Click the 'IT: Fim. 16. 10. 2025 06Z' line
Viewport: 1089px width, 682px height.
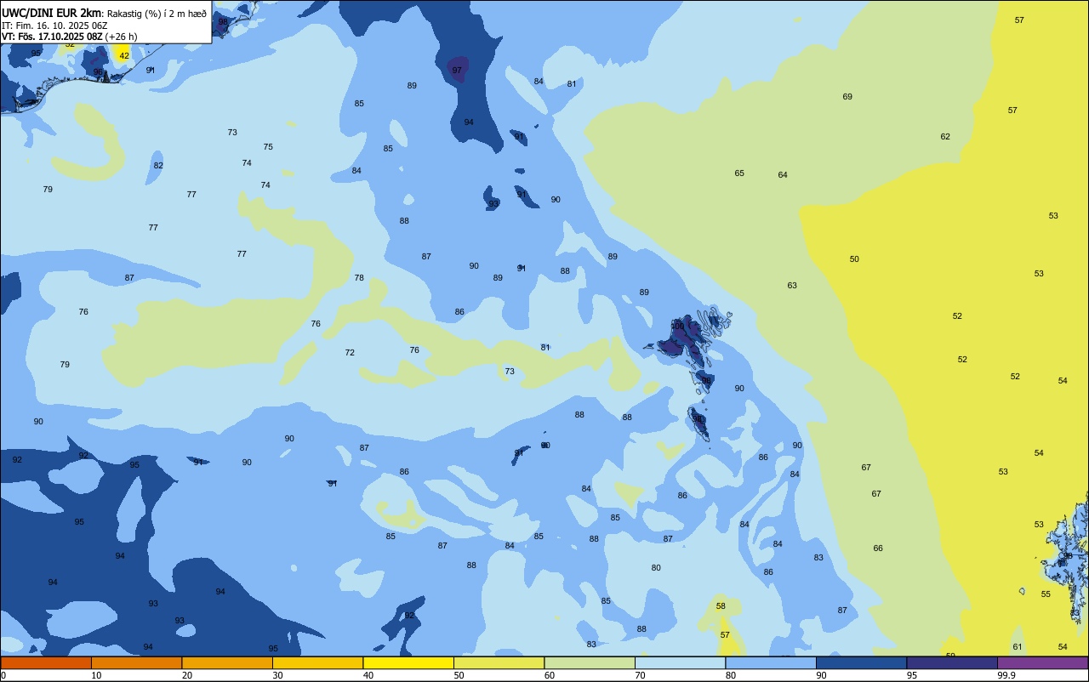point(54,26)
